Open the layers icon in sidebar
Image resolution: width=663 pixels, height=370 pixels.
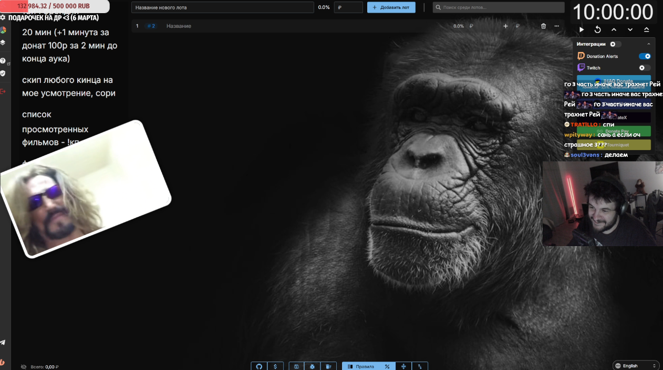[3, 43]
